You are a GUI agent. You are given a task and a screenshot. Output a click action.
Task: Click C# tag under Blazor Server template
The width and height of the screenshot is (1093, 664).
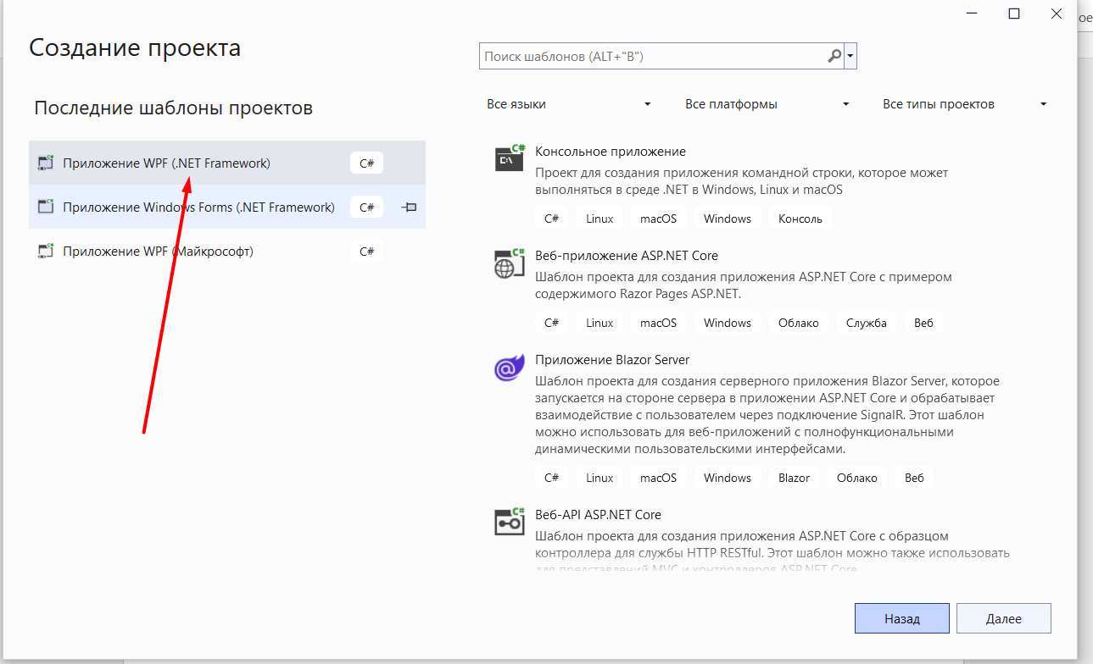(x=551, y=478)
